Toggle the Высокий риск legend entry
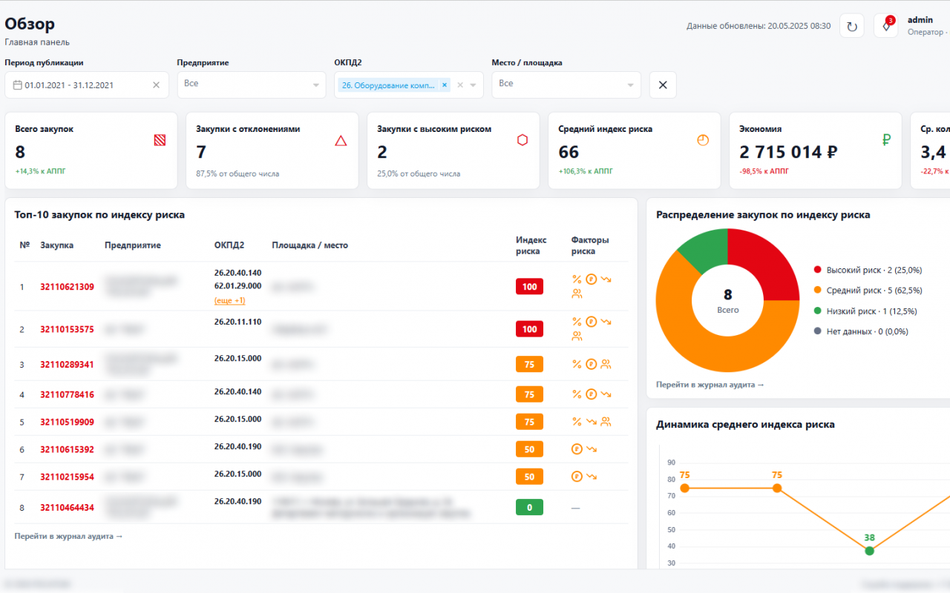This screenshot has height=593, width=950. click(x=868, y=270)
